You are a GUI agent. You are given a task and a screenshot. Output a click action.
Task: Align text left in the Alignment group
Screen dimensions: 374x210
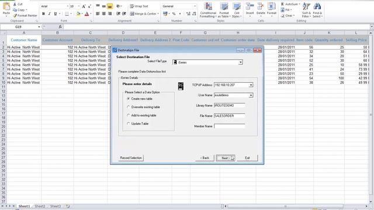pyautogui.click(x=98, y=14)
